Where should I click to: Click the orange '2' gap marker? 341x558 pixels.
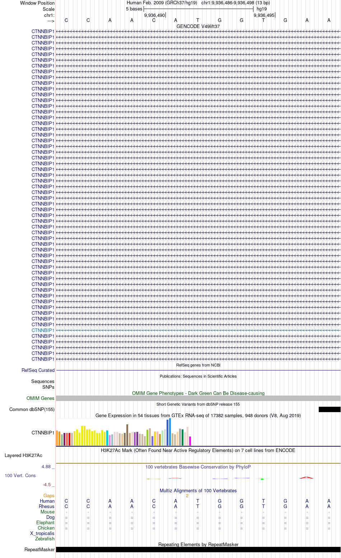[187, 495]
